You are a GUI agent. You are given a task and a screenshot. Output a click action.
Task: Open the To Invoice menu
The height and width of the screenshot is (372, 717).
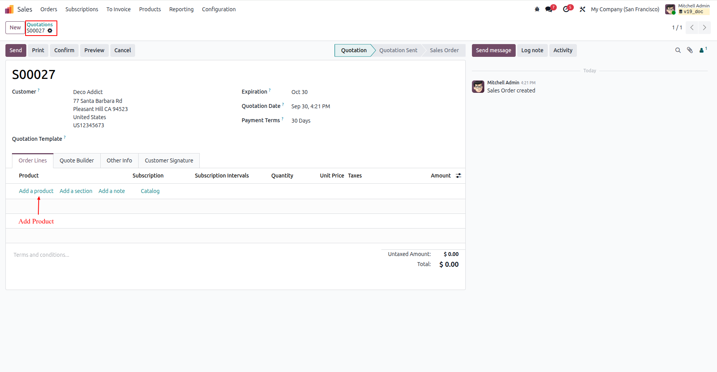118,9
